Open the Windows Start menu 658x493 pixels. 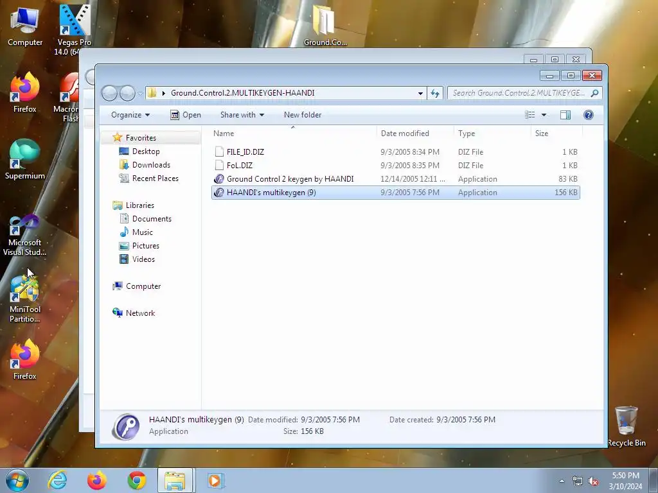click(17, 480)
